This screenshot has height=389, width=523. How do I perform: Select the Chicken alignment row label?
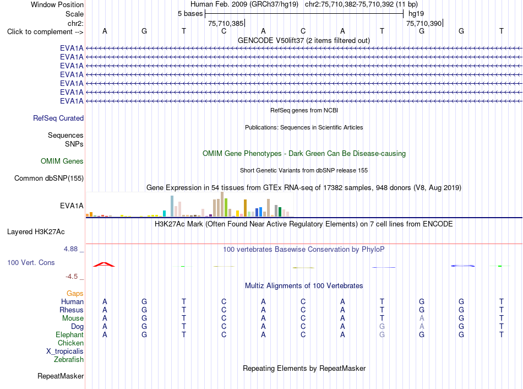pyautogui.click(x=70, y=343)
